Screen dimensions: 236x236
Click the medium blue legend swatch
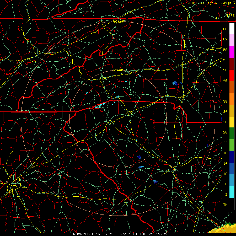(x=232, y=169)
